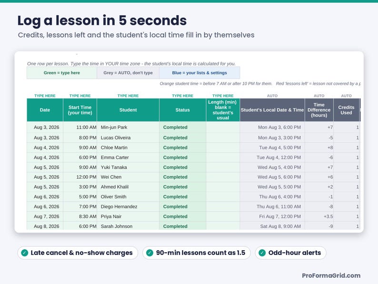
Task: Select the 'Start Time (your time)' column header
Action: (80, 110)
